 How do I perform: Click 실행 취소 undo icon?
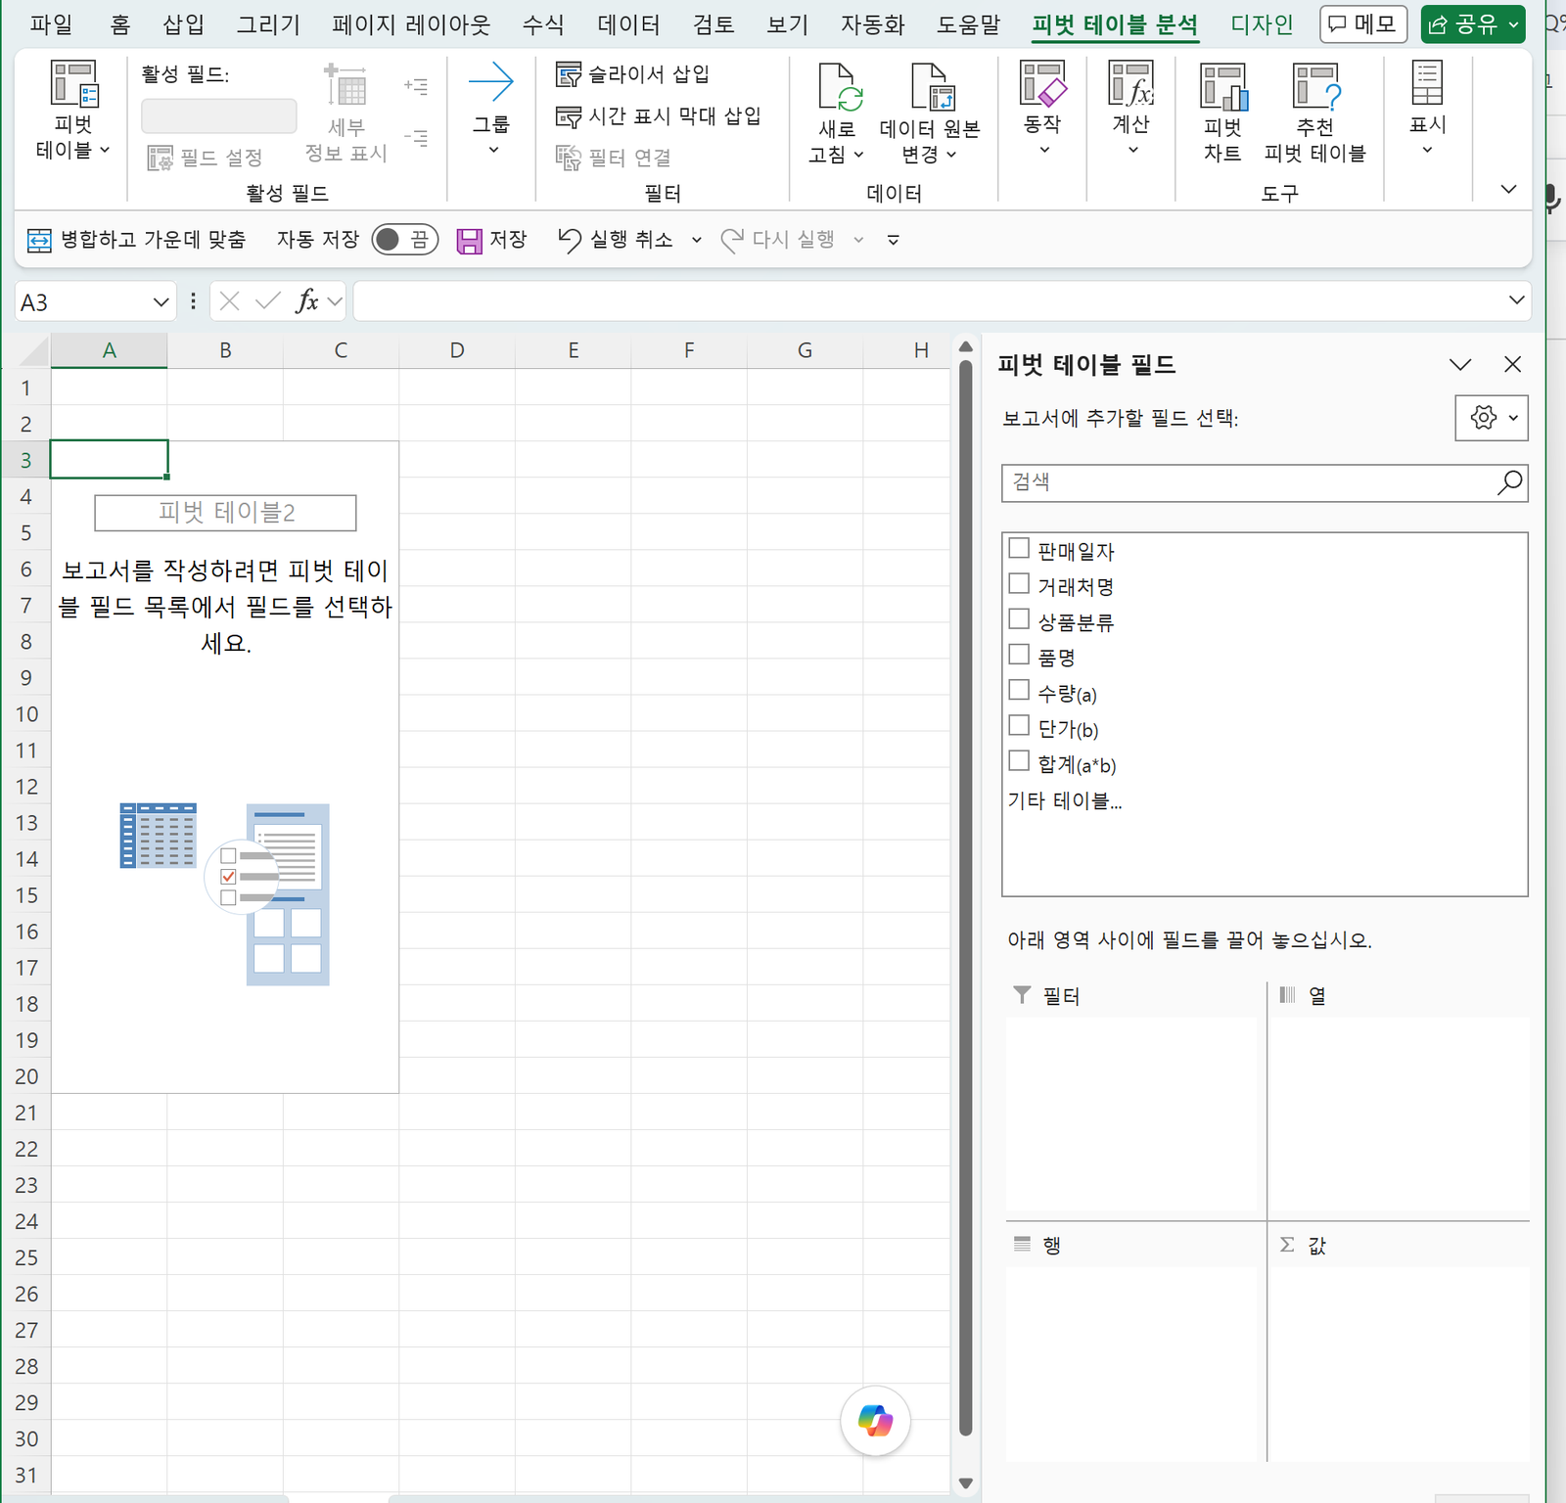pos(569,241)
